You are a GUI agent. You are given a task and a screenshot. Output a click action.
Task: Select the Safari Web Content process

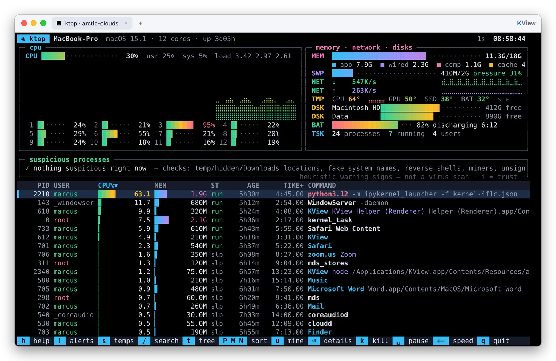click(x=273, y=229)
